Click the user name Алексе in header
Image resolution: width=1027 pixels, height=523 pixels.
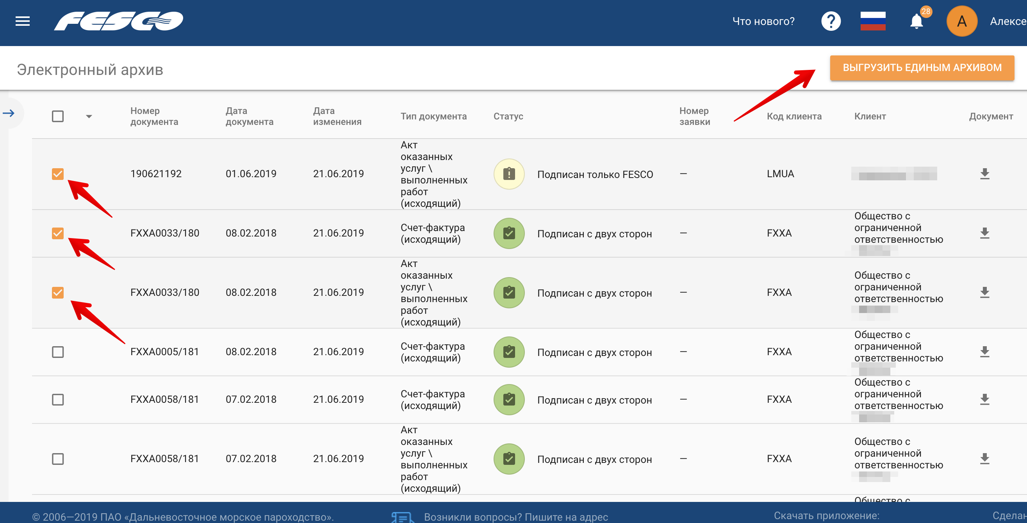click(x=1008, y=21)
